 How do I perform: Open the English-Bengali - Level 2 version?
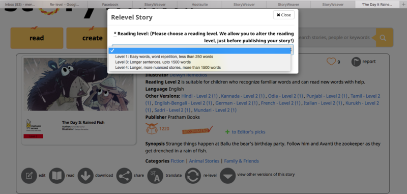click(183, 103)
